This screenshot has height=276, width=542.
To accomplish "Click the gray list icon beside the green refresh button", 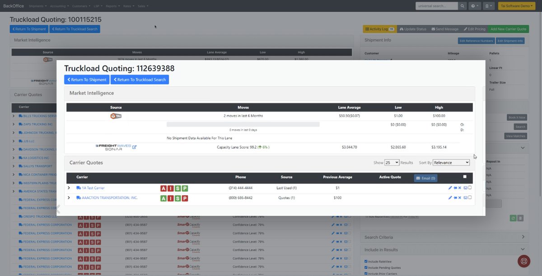I will (520, 218).
